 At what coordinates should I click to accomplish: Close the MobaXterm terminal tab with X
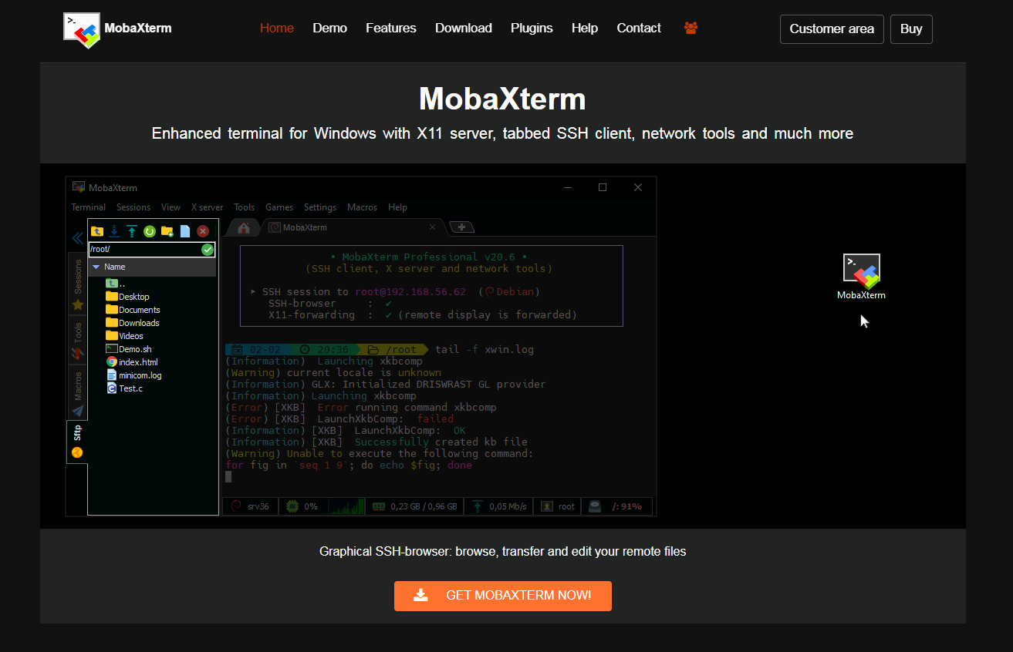(x=433, y=227)
